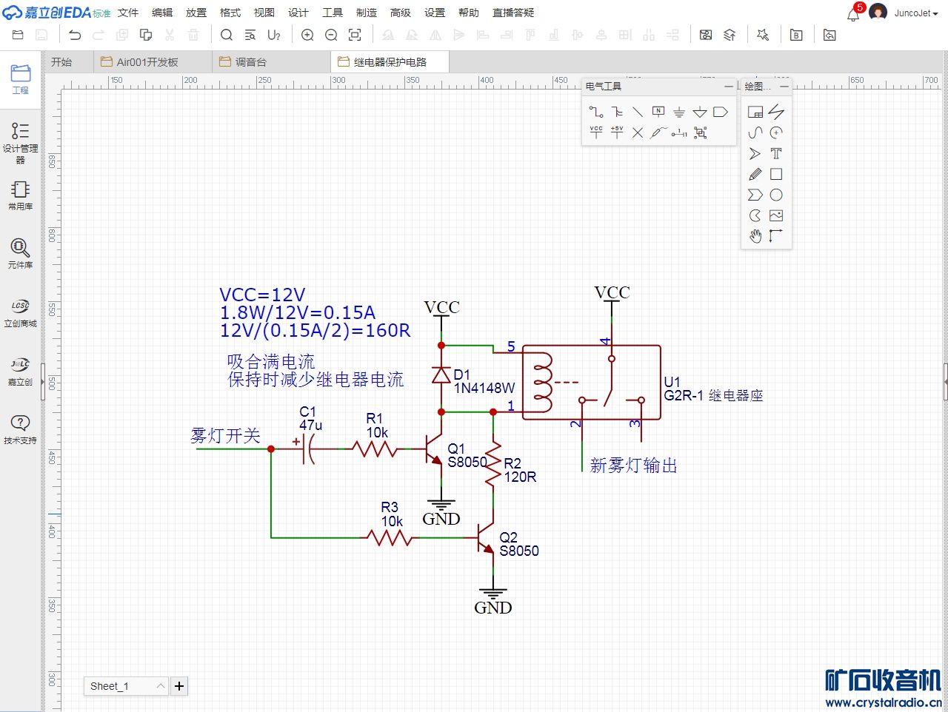948x712 pixels.
Task: Open the notification bell
Action: coord(852,13)
